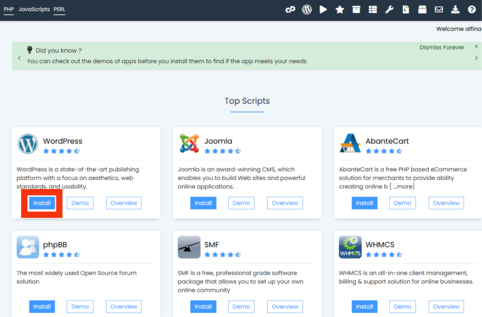Click the WordPress manager icon in toolbar
The image size is (482, 317).
pos(307,9)
